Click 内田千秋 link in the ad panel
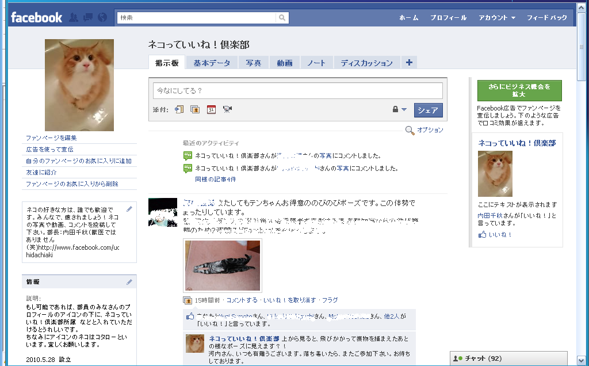Screen dimensions: 589x366 tap(490, 216)
